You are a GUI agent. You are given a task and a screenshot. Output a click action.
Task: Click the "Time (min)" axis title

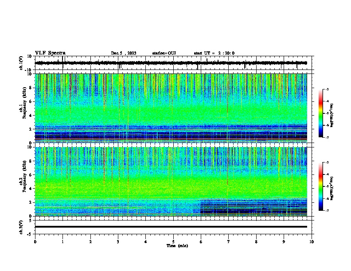click(x=177, y=246)
